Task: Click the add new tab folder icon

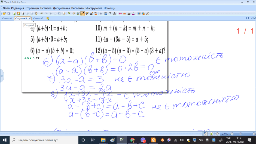Action: 48,19
